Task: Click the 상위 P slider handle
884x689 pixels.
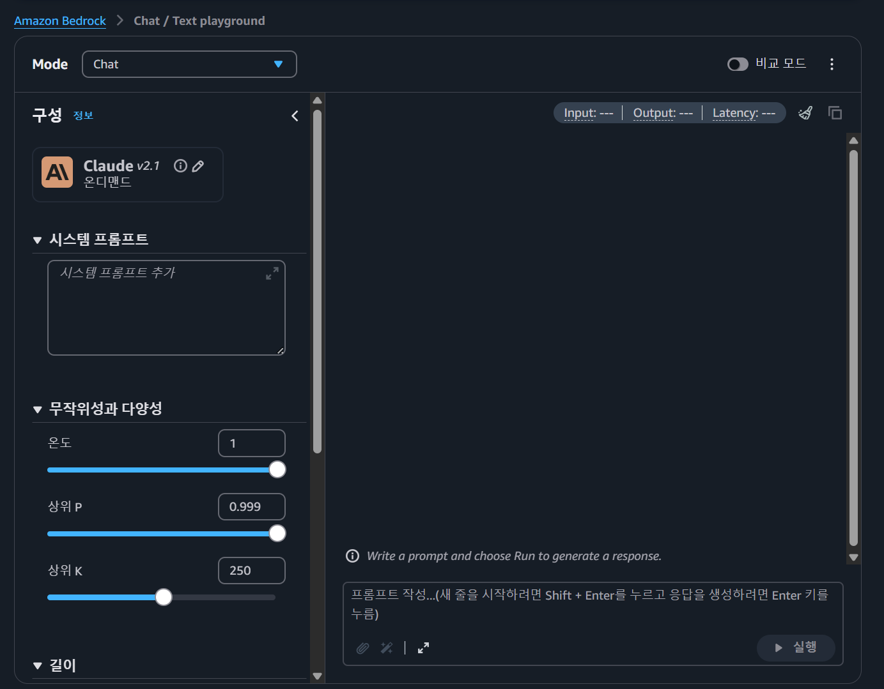Action: [x=277, y=533]
